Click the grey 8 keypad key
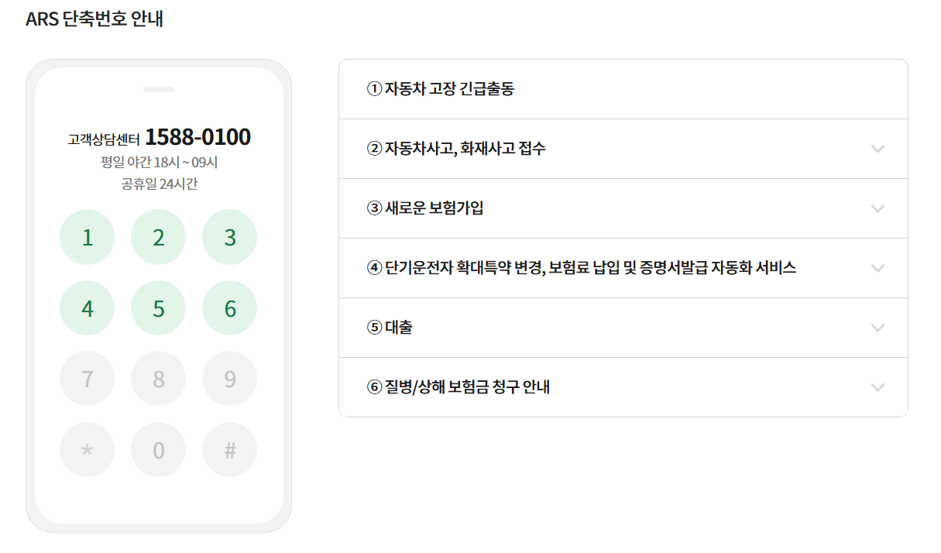 coord(158,379)
